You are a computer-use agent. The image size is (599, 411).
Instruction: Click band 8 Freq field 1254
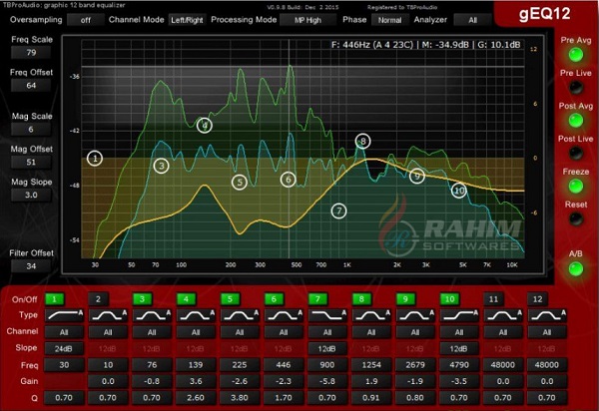(x=371, y=365)
